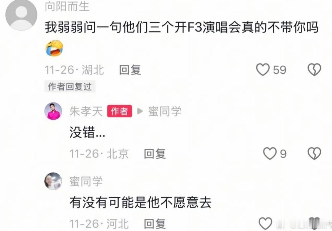Reply to 蜜同学's 河北 comment

tap(155, 224)
